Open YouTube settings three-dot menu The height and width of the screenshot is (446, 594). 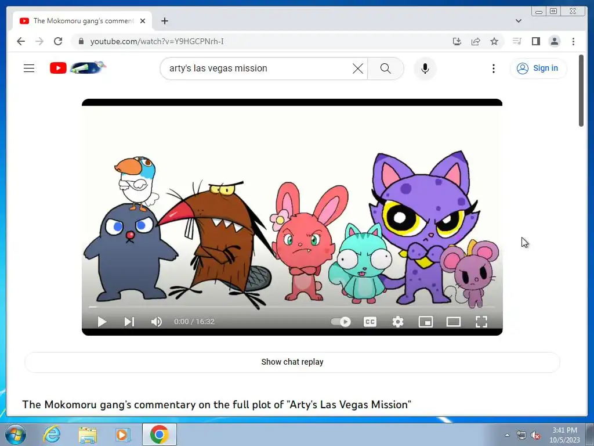click(493, 69)
